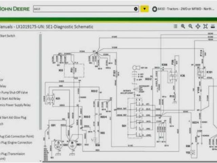Click the ring icon beside 6410 Tractors

[x=155, y=9]
